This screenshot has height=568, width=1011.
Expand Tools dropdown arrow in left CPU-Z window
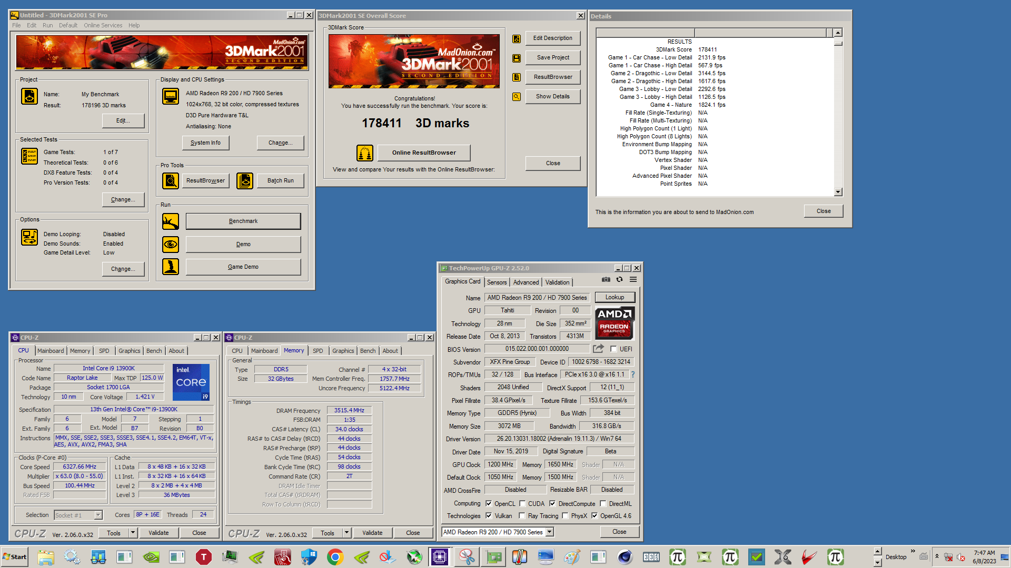coord(133,533)
